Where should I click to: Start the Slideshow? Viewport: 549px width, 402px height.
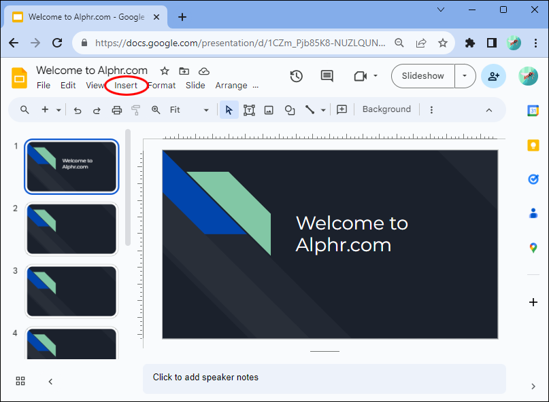(422, 76)
